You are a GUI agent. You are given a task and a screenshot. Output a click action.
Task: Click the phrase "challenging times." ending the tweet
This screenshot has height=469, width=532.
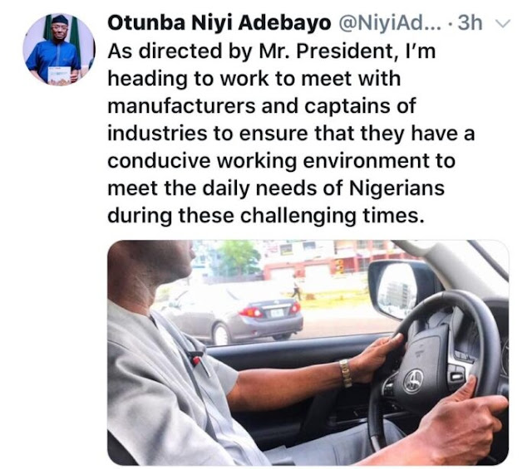pyautogui.click(x=332, y=216)
